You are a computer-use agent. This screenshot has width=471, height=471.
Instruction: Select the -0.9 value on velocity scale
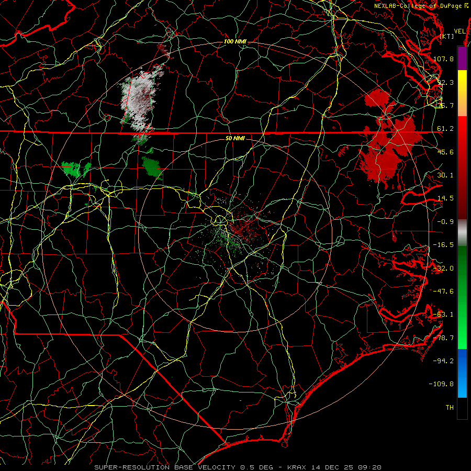point(445,222)
